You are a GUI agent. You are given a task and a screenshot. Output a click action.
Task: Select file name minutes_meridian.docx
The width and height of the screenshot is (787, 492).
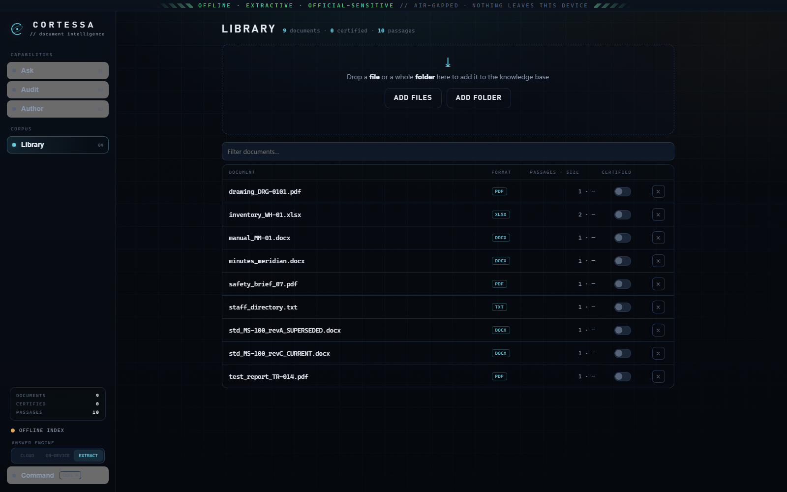click(267, 261)
